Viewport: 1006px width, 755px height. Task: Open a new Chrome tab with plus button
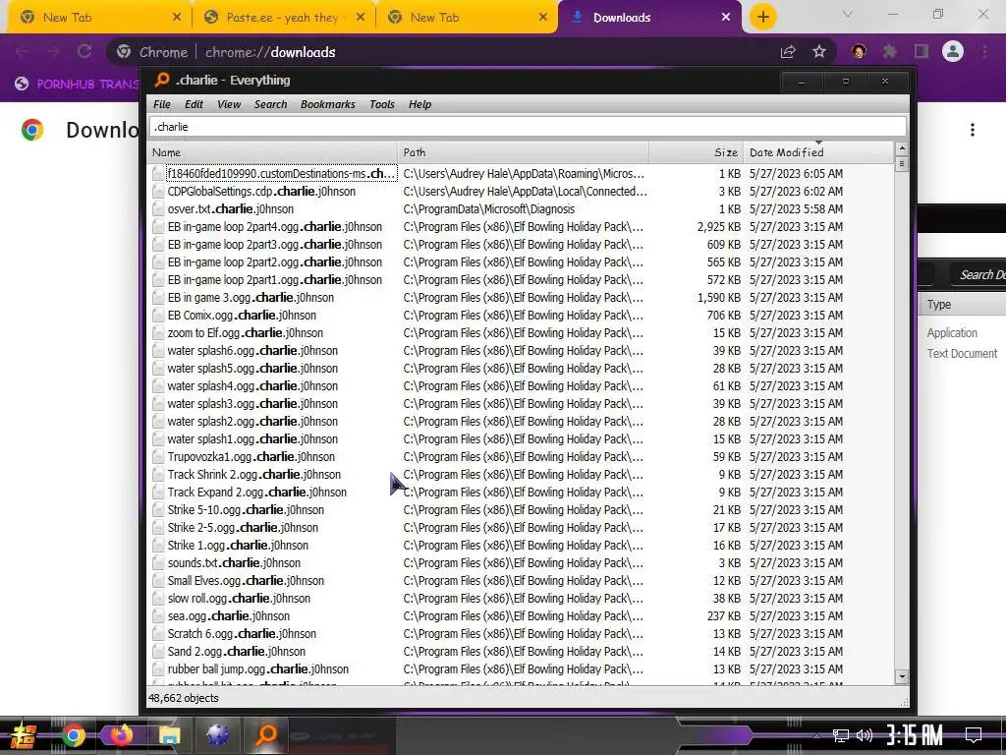[762, 17]
